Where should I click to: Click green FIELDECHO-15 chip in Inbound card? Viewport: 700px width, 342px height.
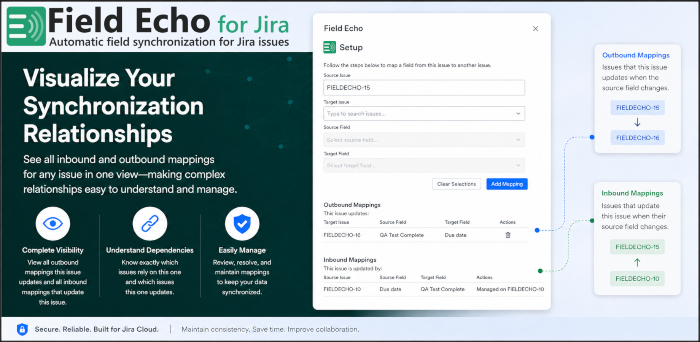tap(637, 247)
